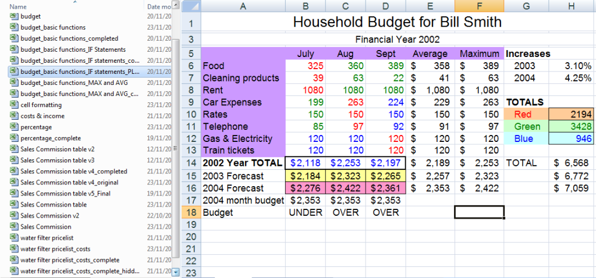
Task: Click the selected empty cell F18
Action: (x=479, y=212)
